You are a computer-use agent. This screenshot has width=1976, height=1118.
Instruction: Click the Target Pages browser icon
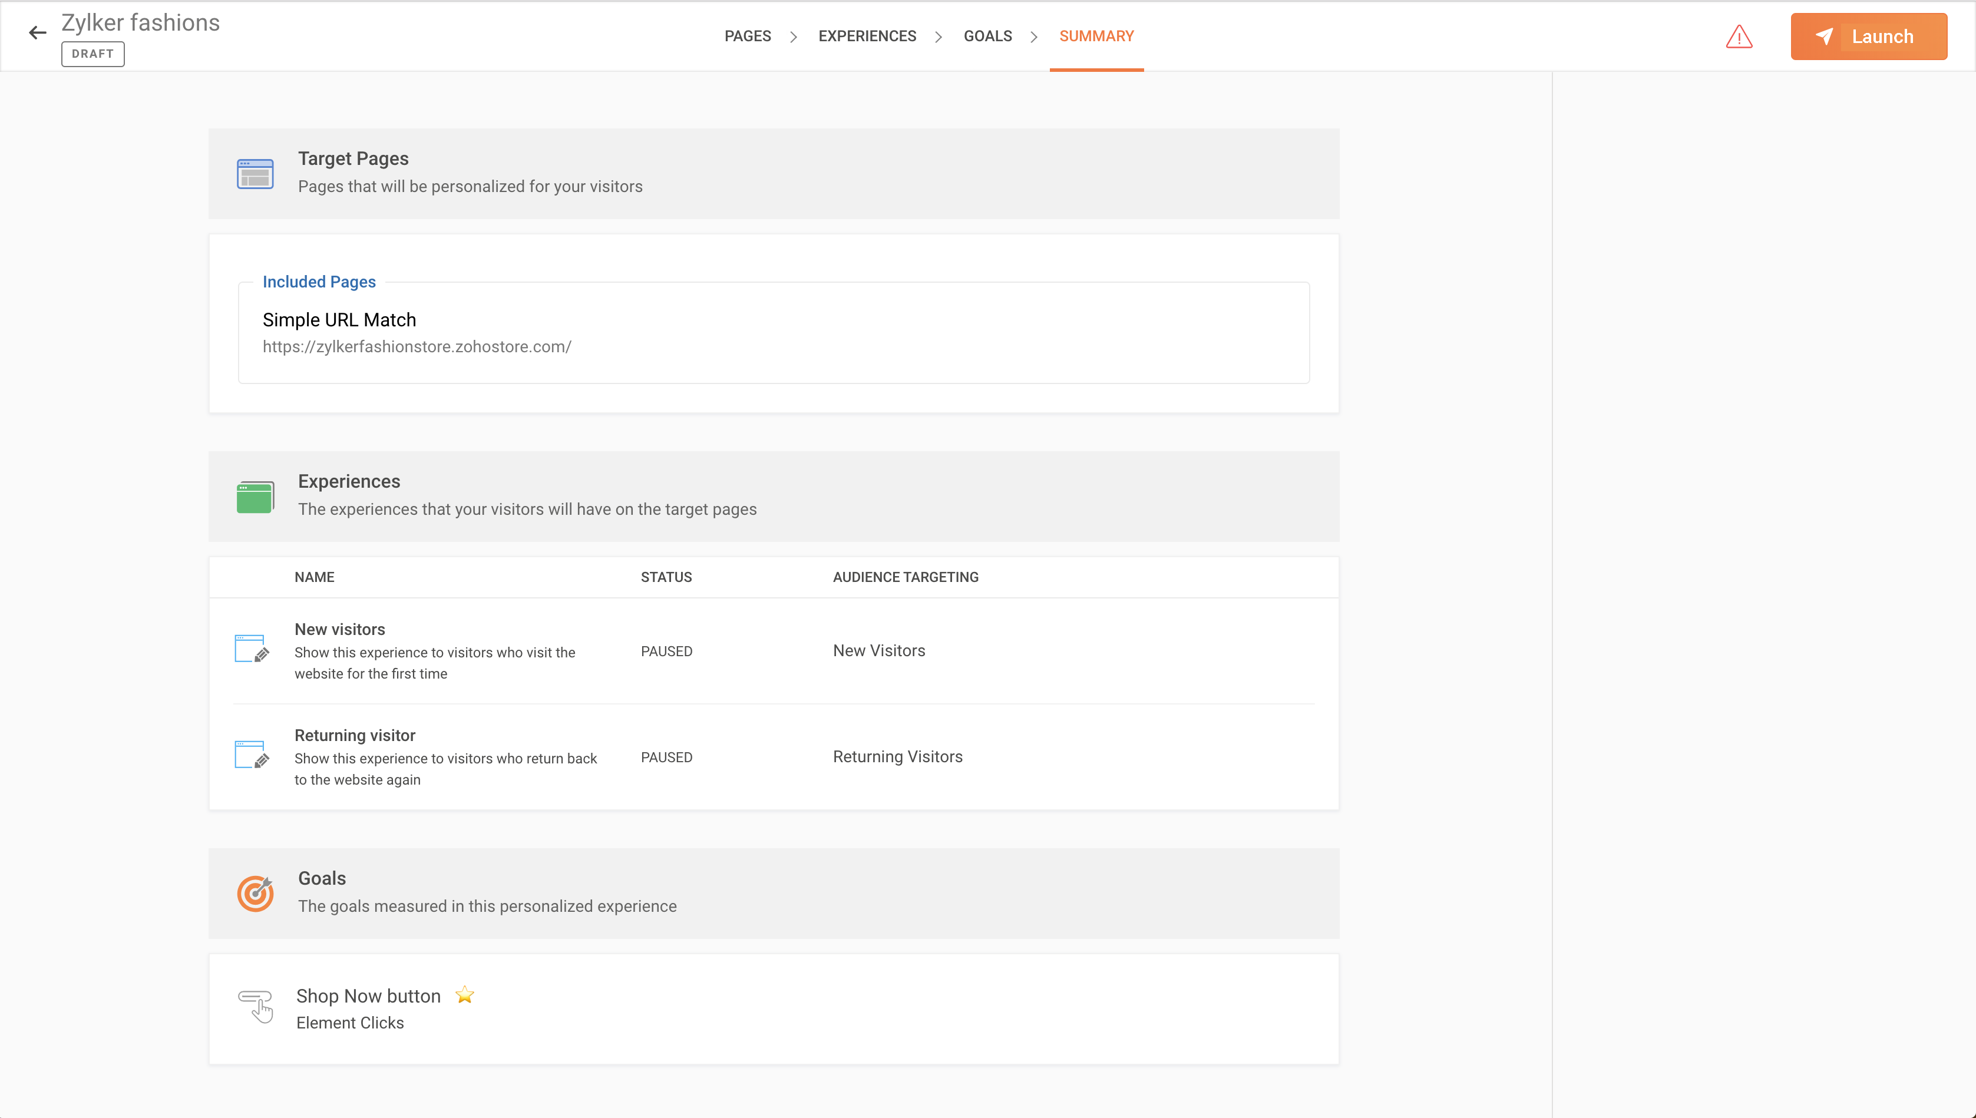coord(255,174)
